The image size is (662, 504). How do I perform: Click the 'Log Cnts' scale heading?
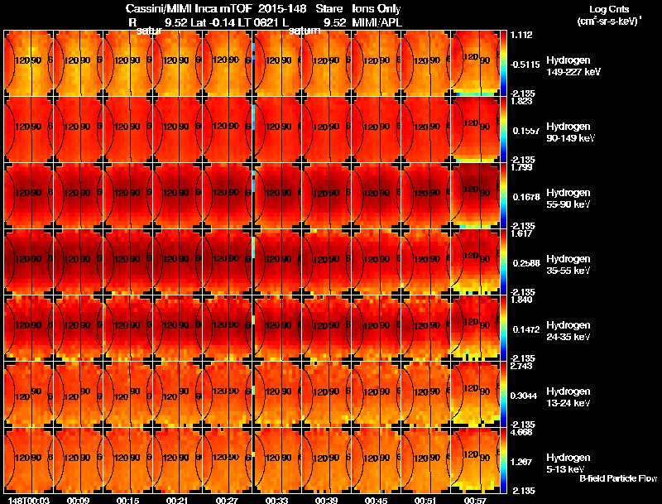click(609, 9)
